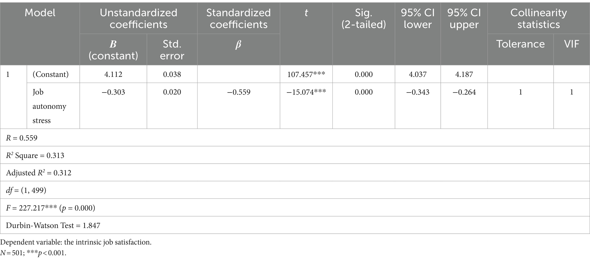The height and width of the screenshot is (261, 590).
Task: Click the dependent variable footnote text
Action: point(76,242)
